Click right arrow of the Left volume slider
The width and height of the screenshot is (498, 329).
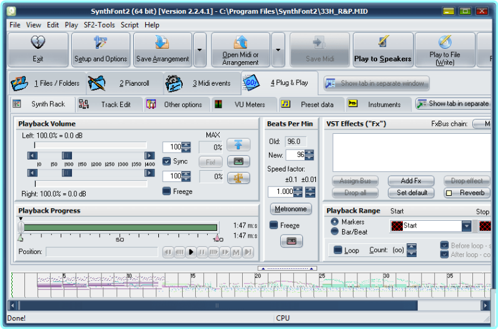(150, 156)
